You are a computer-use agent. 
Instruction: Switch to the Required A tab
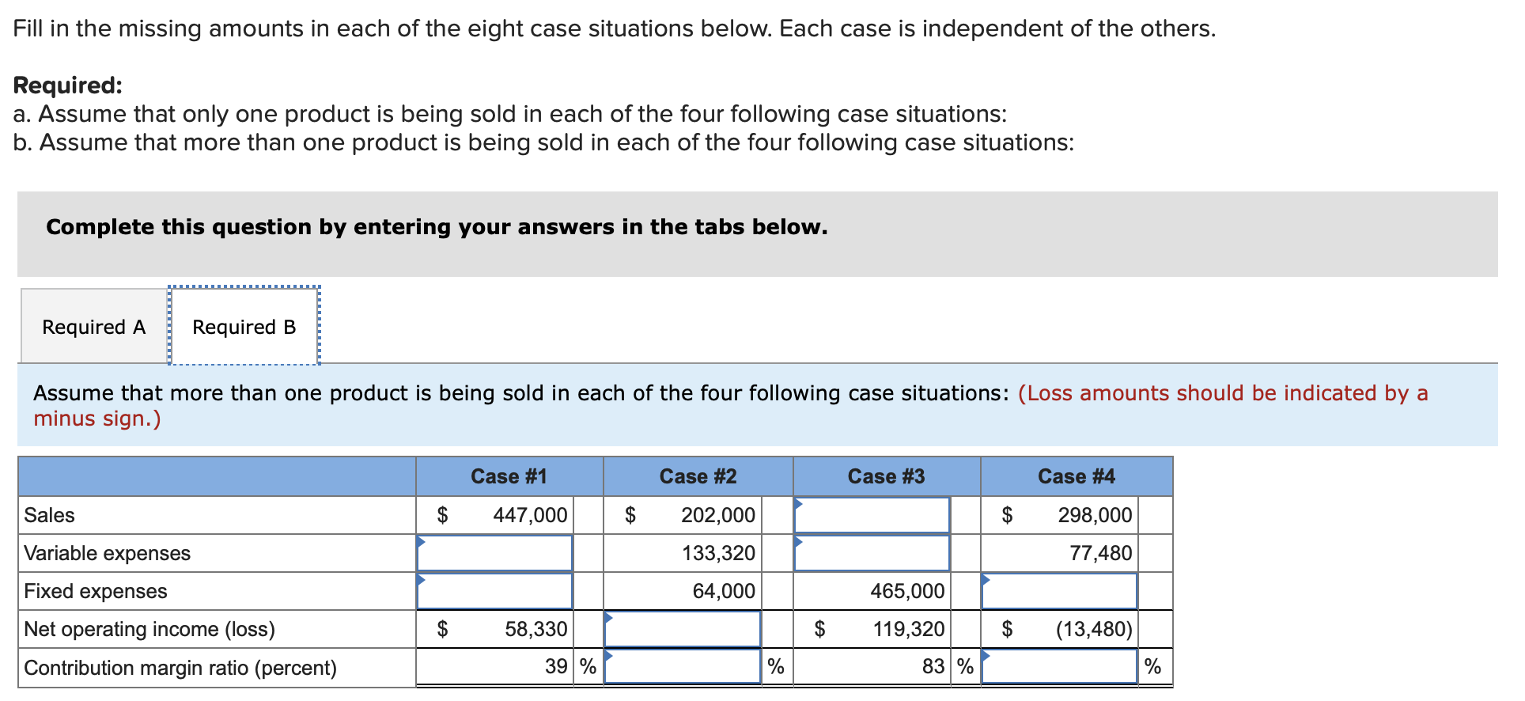click(93, 326)
